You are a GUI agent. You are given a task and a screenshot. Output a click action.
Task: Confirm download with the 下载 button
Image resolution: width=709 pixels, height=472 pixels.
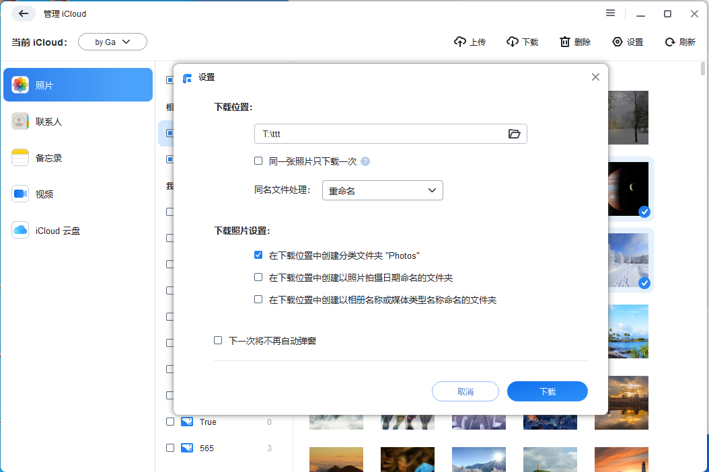click(x=548, y=391)
